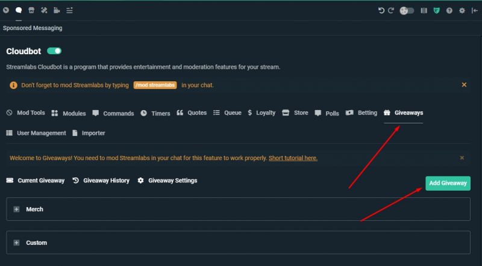Open the Queue tab
The image size is (482, 266).
[x=227, y=113]
